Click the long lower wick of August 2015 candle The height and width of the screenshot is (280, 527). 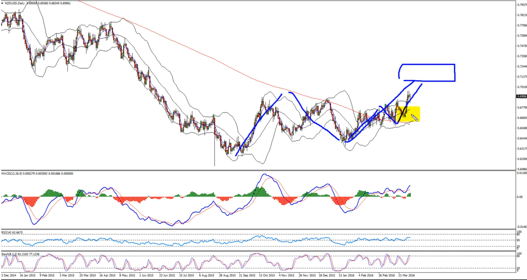coord(215,154)
